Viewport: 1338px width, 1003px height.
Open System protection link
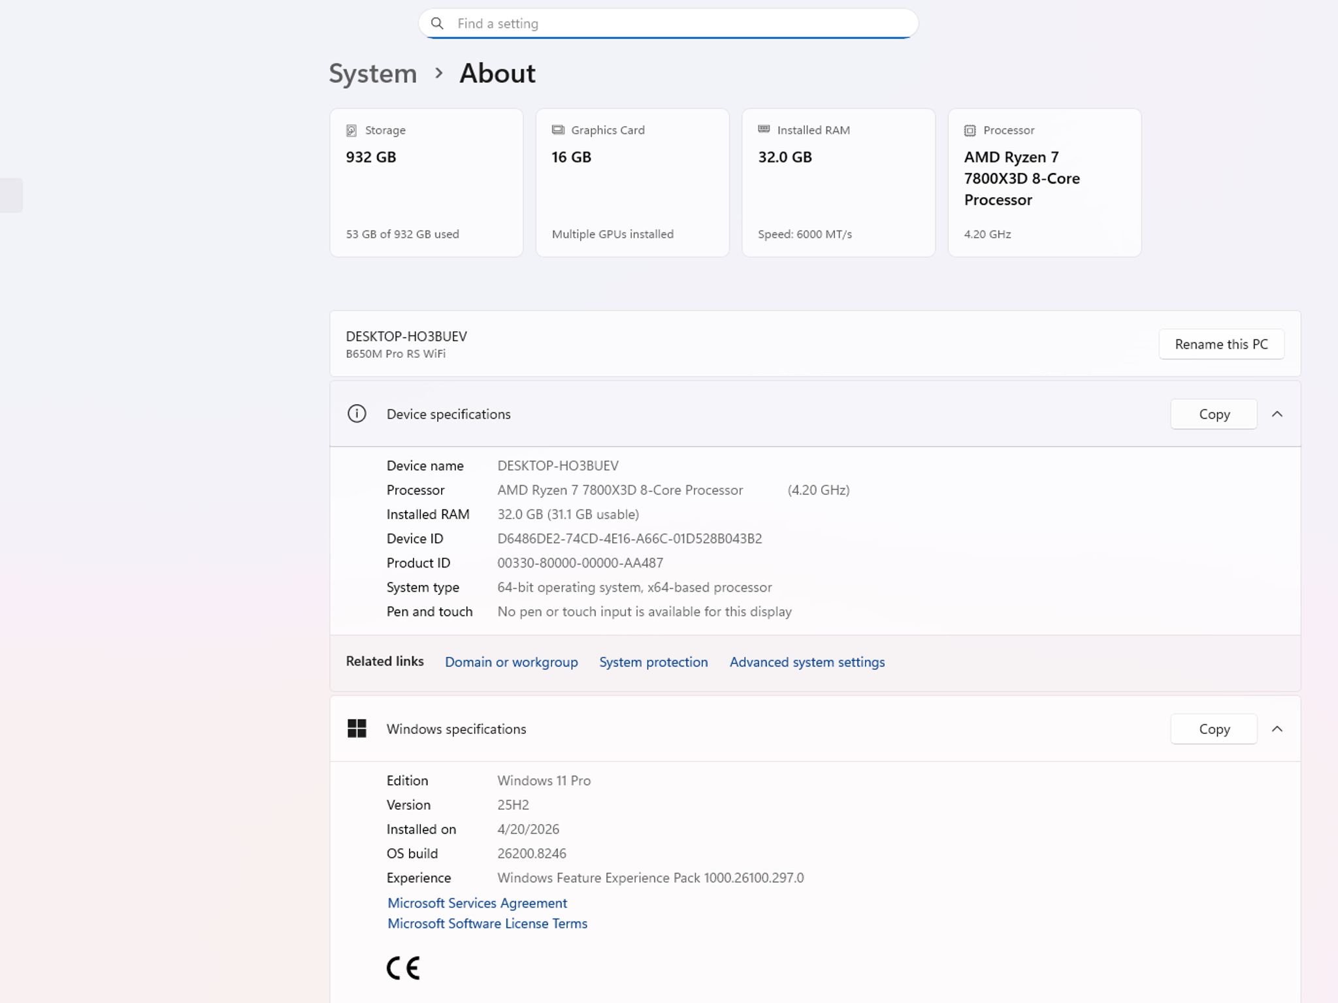[653, 661]
